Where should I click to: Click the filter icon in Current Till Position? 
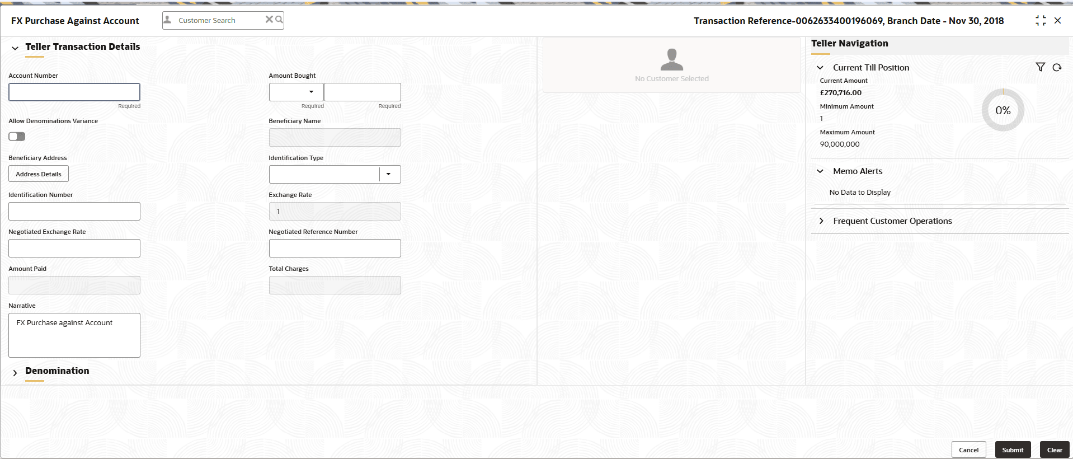point(1040,67)
